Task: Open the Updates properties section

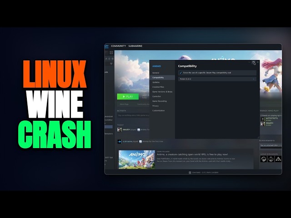Action: pyautogui.click(x=156, y=82)
